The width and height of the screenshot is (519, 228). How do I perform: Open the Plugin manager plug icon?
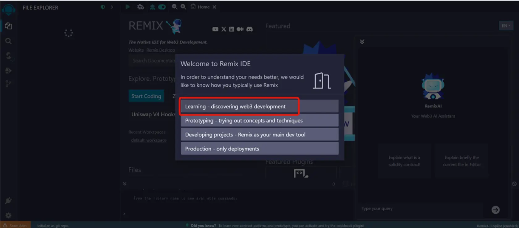click(8, 200)
